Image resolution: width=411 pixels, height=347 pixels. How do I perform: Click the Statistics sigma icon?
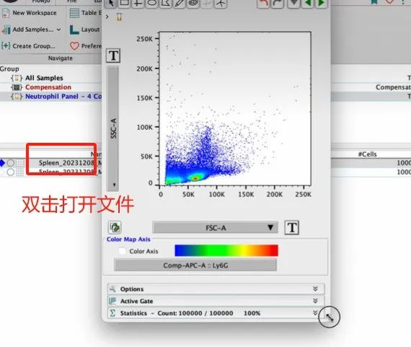[x=112, y=313]
